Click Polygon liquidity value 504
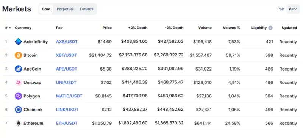Viewport: 303px width, 138px height. tap(269, 96)
